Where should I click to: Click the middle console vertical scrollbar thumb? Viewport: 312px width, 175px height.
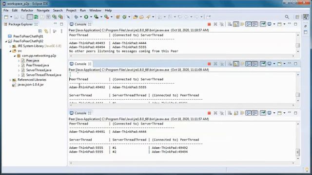point(298,95)
